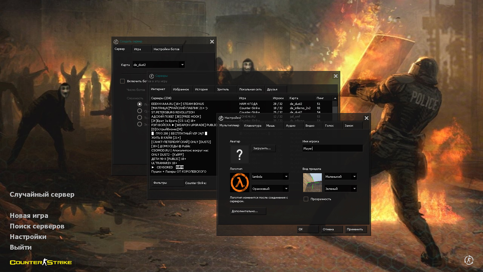
Task: Switch to the Клавиатура tab
Action: 253,126
